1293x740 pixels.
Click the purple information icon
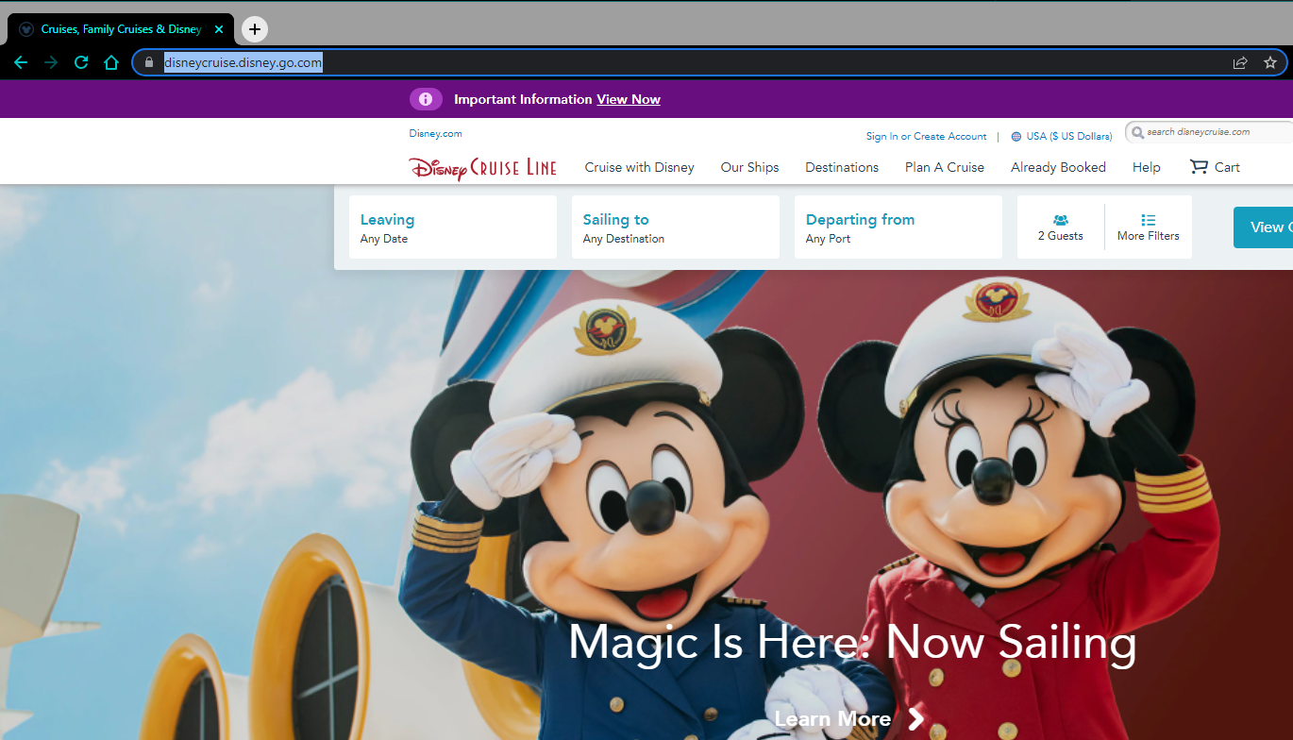426,99
